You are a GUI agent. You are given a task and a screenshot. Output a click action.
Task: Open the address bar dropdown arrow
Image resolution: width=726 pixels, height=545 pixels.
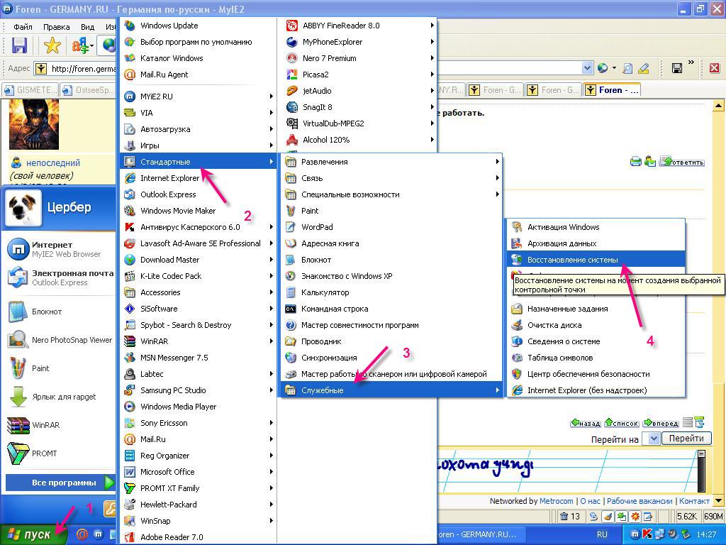tap(587, 69)
